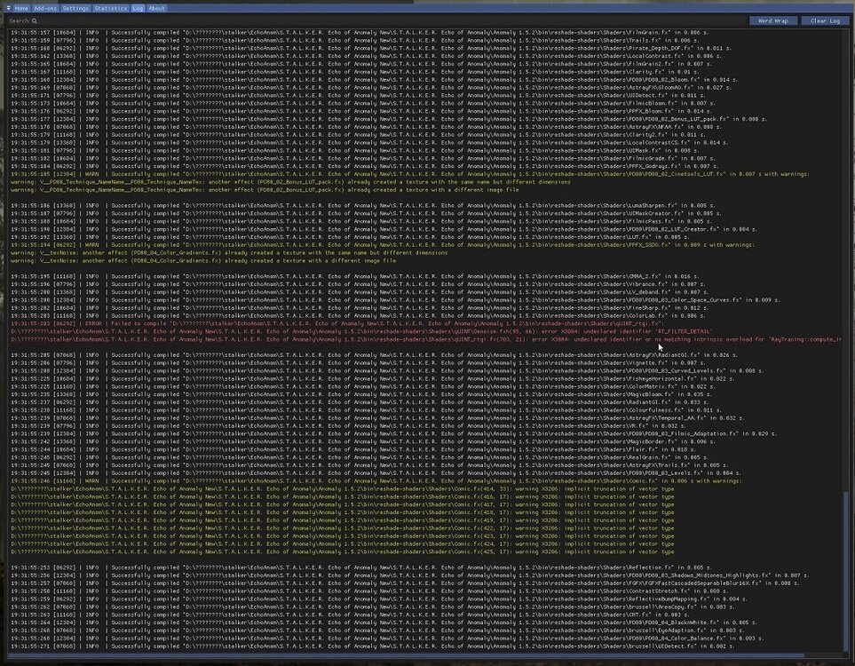This screenshot has width=855, height=666.
Task: Switch to the Home tab
Action: (21, 8)
